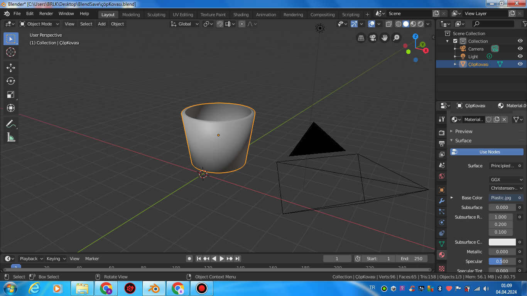Open the Output properties tab
527x296 pixels.
pos(442,143)
